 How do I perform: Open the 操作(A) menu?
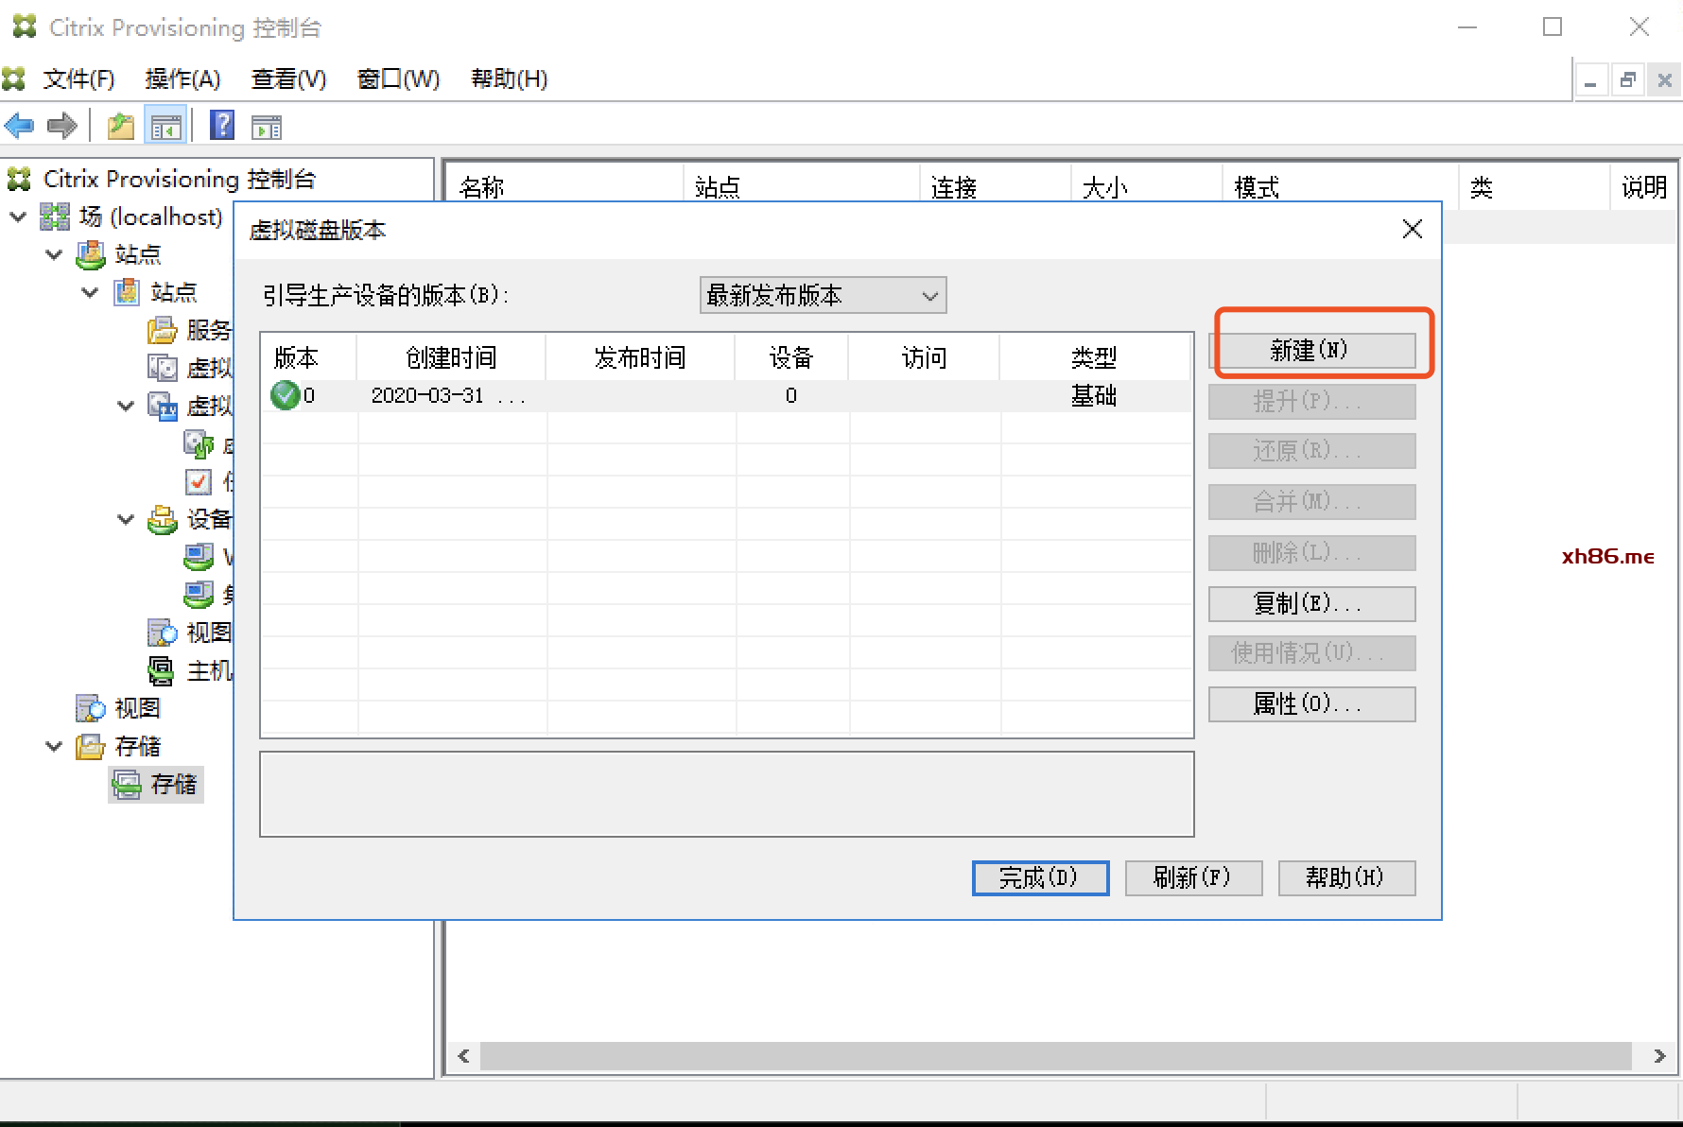(x=182, y=79)
